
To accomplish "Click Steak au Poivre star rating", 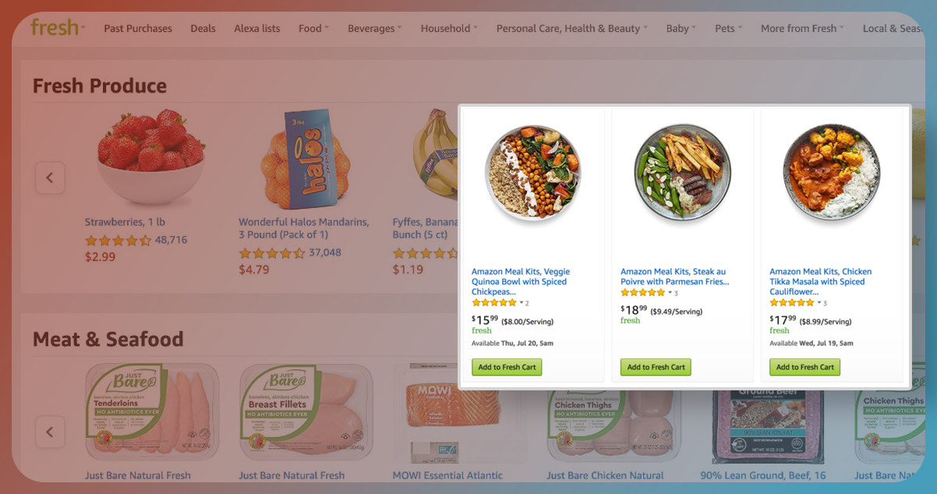I will pos(643,293).
